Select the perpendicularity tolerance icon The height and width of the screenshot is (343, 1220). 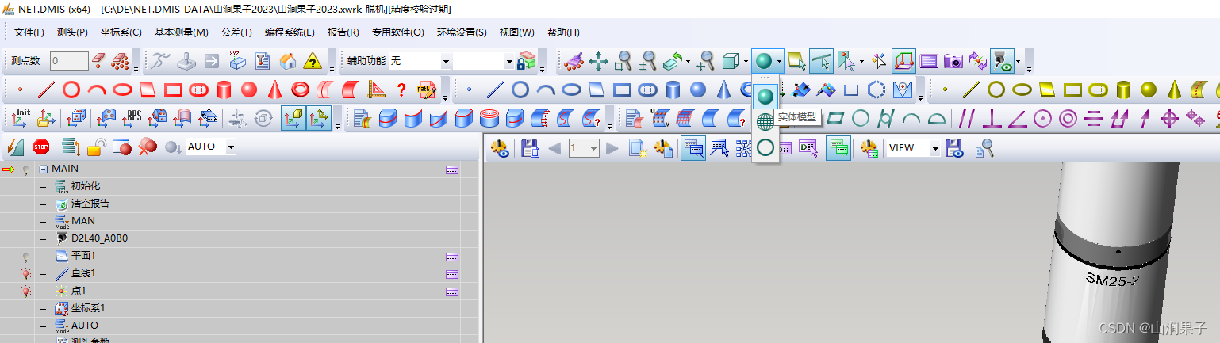[992, 119]
